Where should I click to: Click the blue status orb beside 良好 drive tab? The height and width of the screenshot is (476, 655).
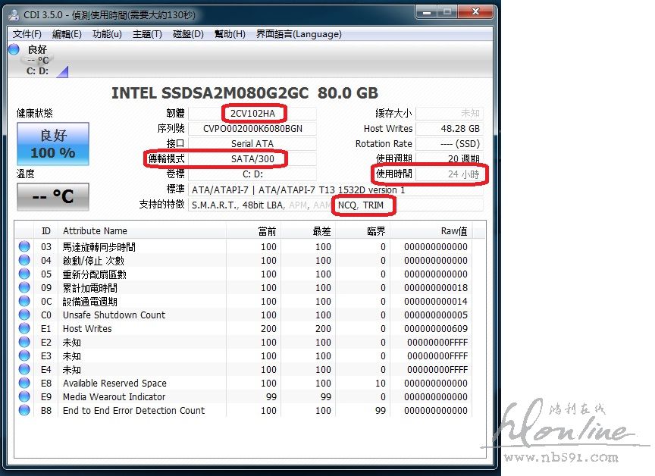[x=14, y=49]
